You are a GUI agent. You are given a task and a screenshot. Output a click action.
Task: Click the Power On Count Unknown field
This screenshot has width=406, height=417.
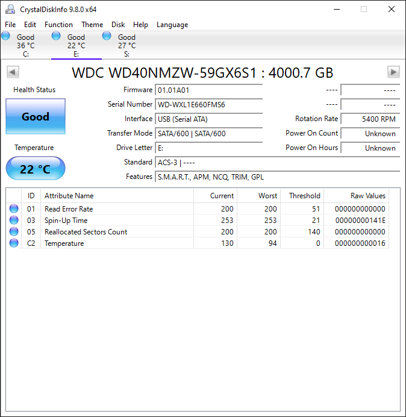[370, 133]
